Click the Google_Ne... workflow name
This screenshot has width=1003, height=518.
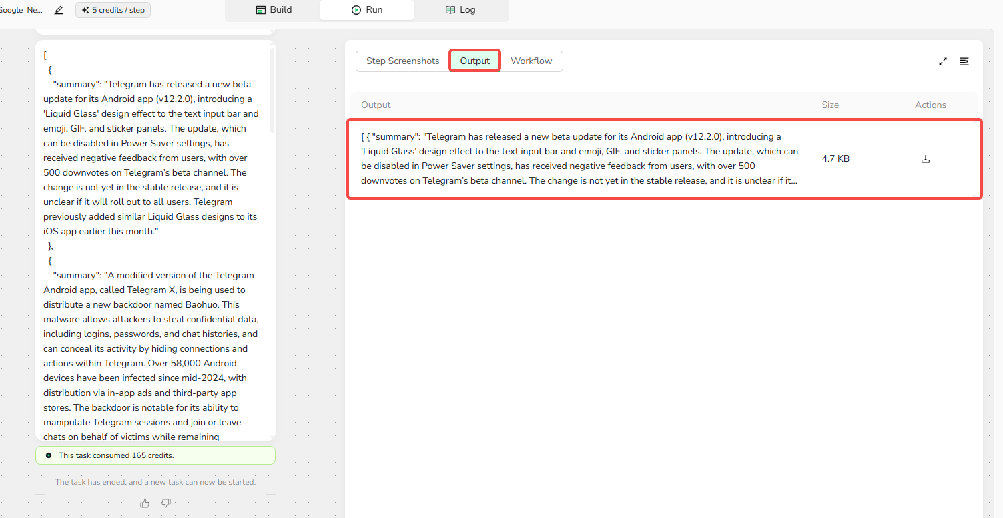(x=21, y=10)
